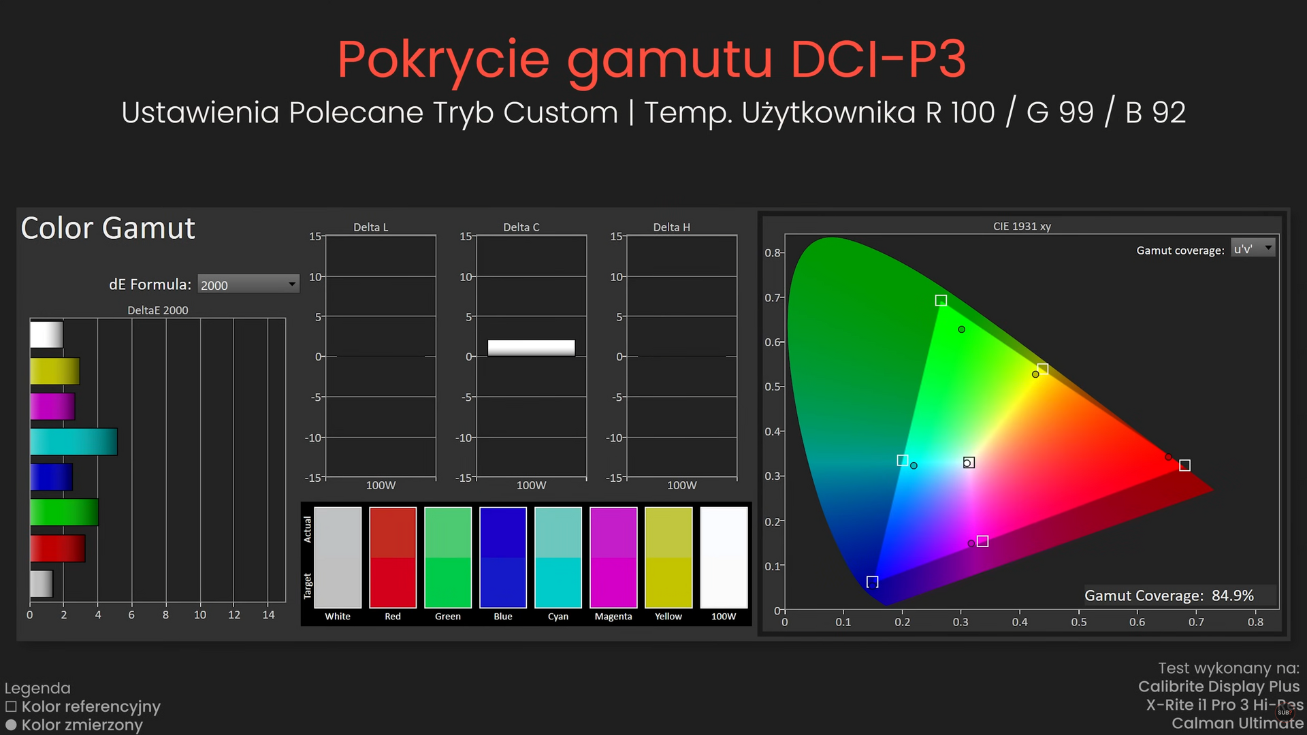Click the white point square on CIE chart

coord(969,463)
